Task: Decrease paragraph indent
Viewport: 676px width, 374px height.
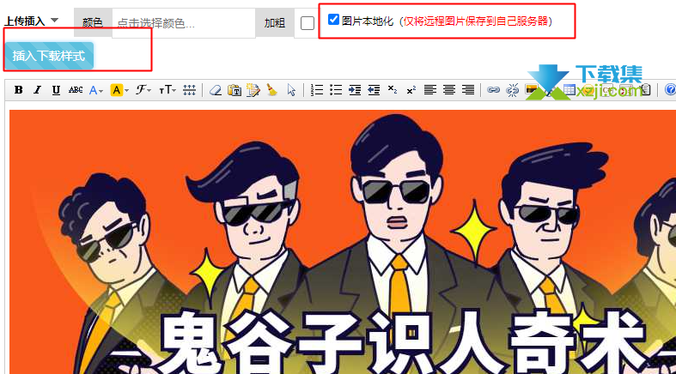Action: [374, 90]
